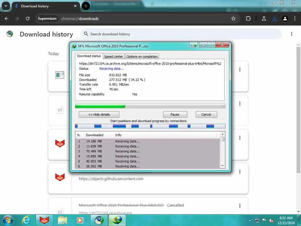Open Windows Explorer from taskbar

63,220
